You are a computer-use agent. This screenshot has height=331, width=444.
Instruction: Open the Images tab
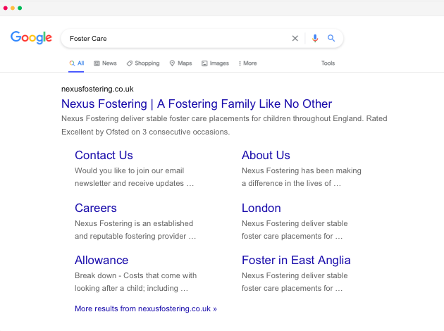(215, 63)
